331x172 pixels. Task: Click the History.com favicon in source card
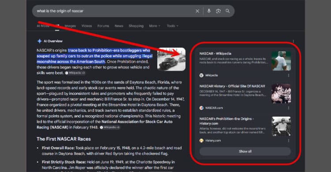tap(201, 141)
